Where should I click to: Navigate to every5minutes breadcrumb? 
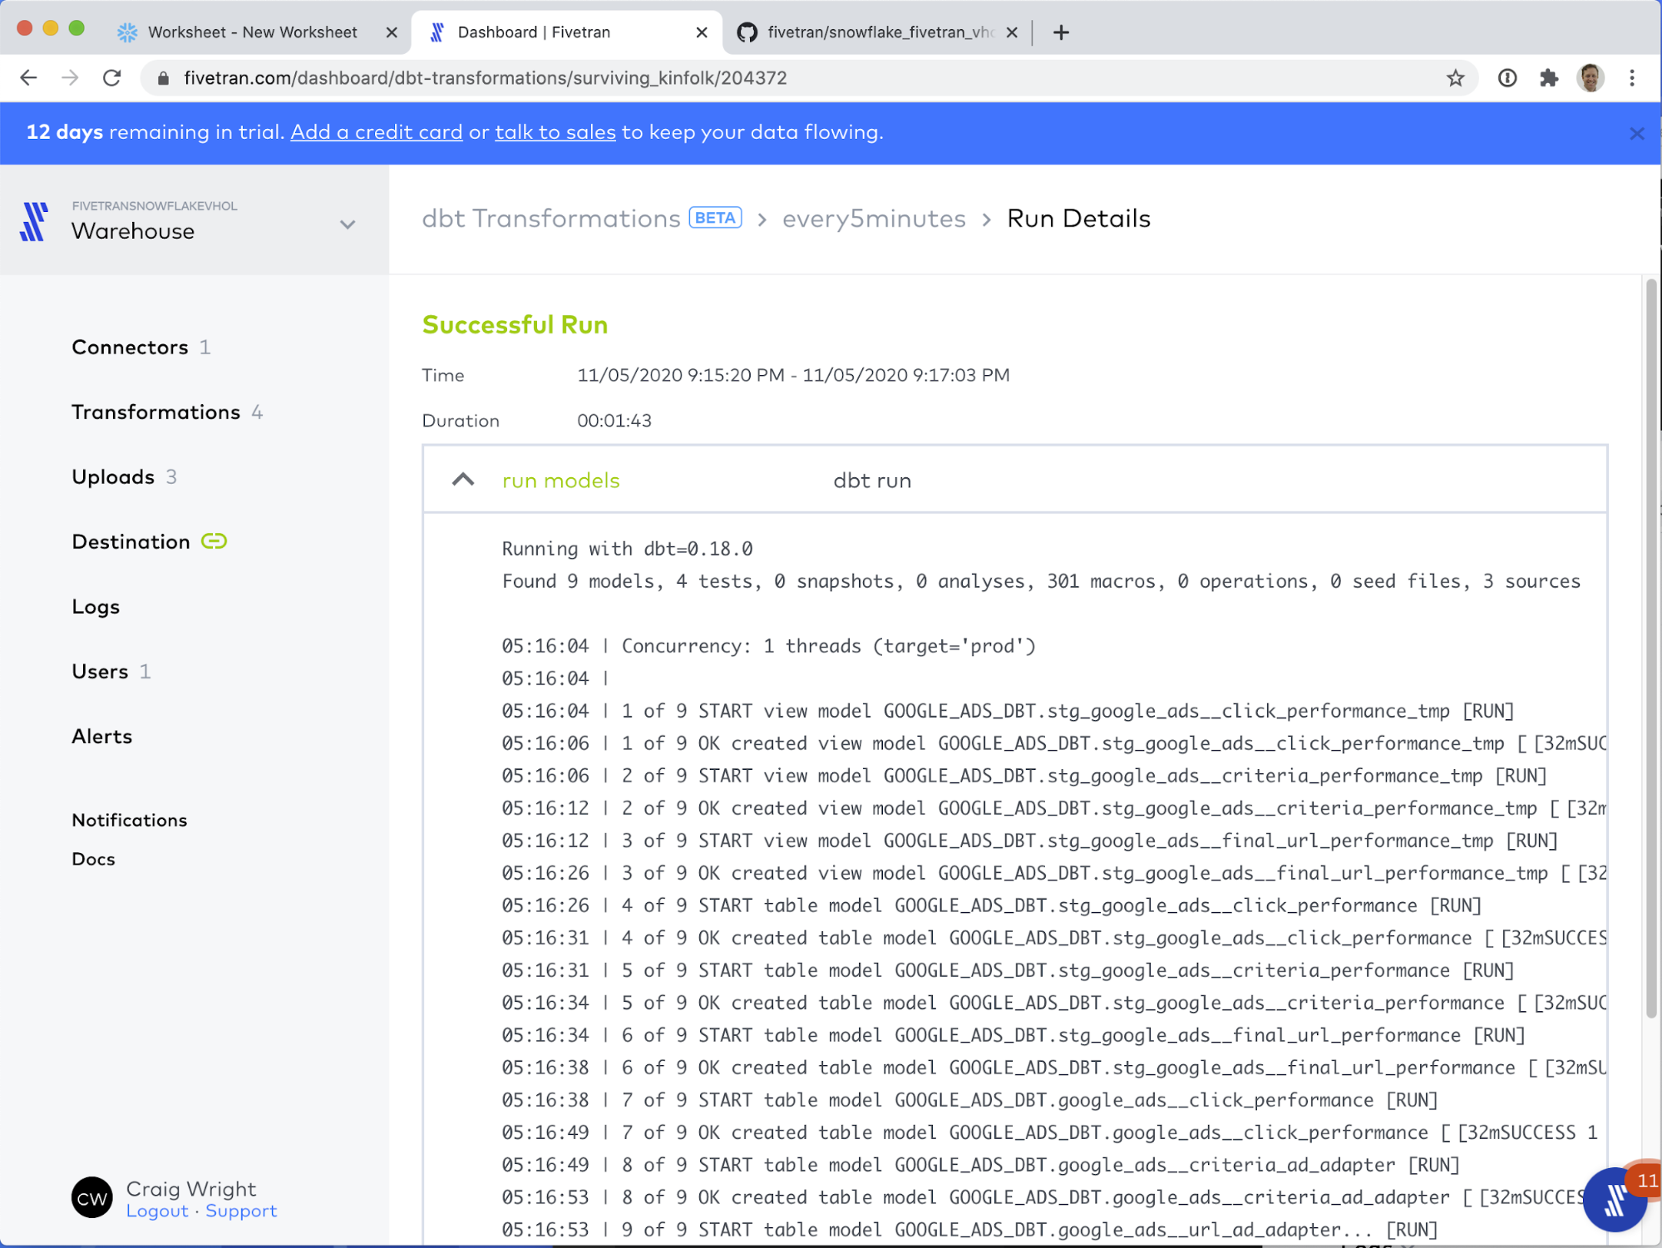point(873,219)
